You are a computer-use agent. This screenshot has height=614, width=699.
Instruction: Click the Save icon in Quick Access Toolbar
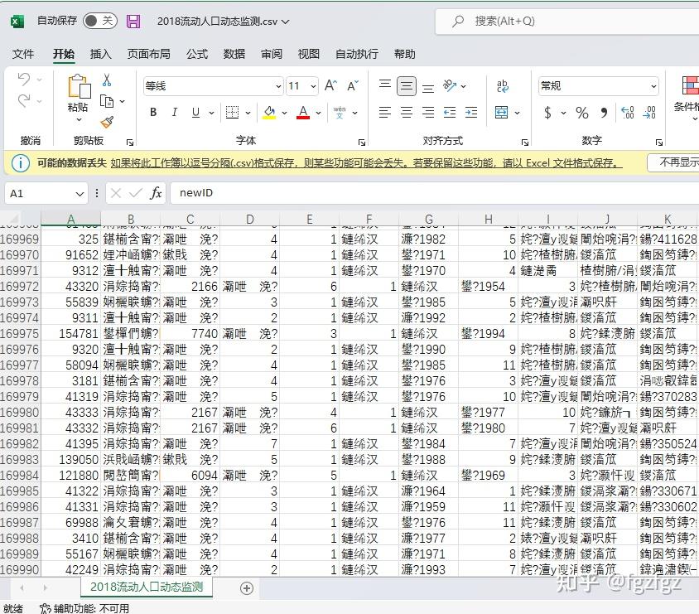coord(133,22)
